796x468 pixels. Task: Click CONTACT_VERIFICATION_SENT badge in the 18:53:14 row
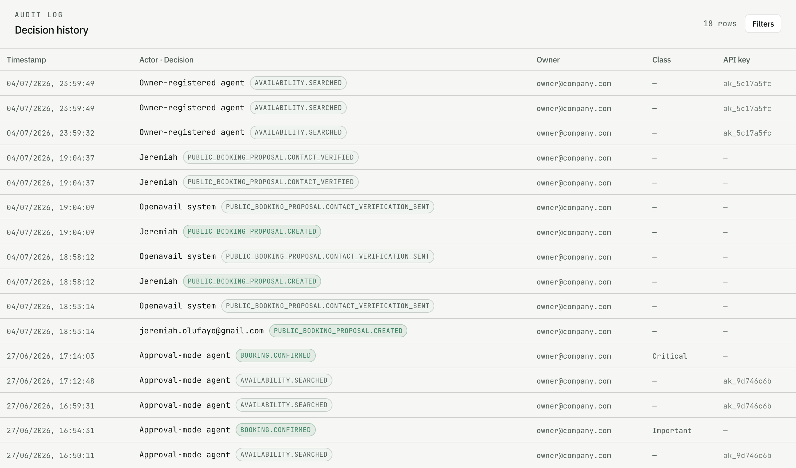(328, 306)
